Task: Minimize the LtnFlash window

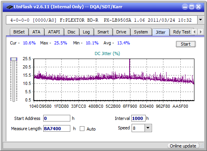Action: coord(185,7)
